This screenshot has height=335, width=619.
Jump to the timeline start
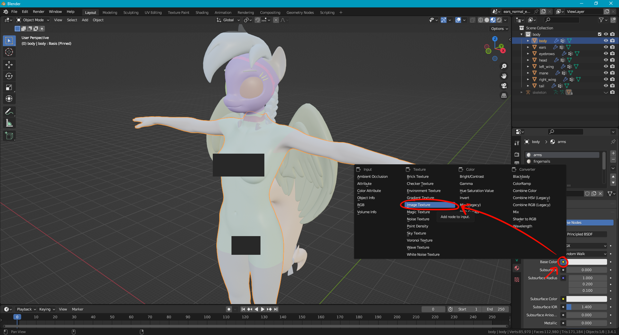point(243,309)
